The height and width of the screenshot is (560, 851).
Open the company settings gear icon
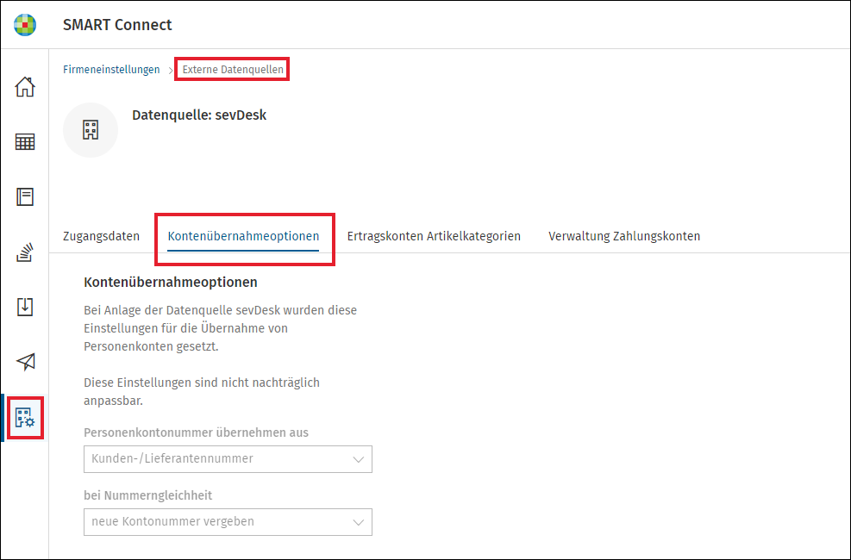click(x=25, y=418)
